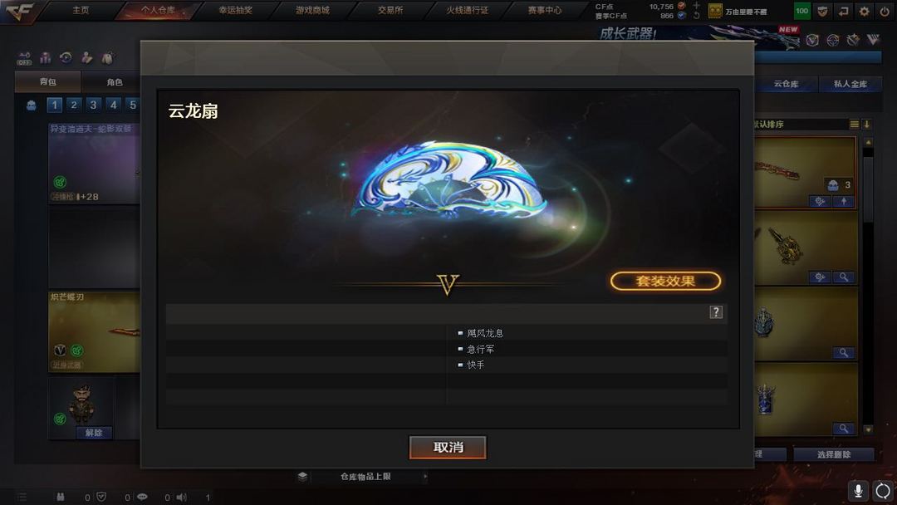Click the 取消 cancel button

(448, 447)
